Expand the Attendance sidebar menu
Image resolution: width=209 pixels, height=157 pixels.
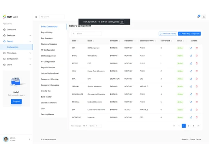point(17,53)
